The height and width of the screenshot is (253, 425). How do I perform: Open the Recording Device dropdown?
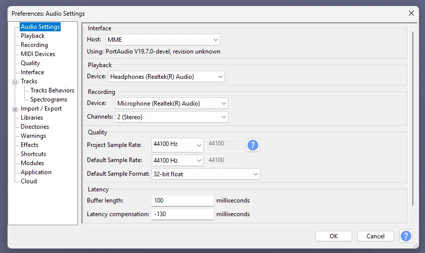tap(171, 104)
